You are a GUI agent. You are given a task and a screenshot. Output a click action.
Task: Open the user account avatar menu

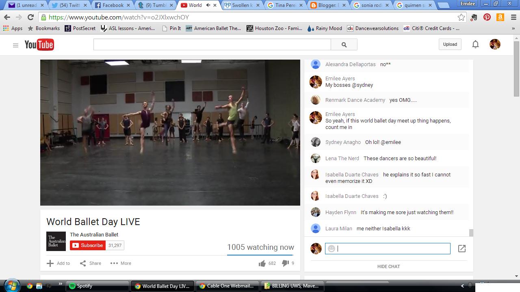pyautogui.click(x=495, y=45)
